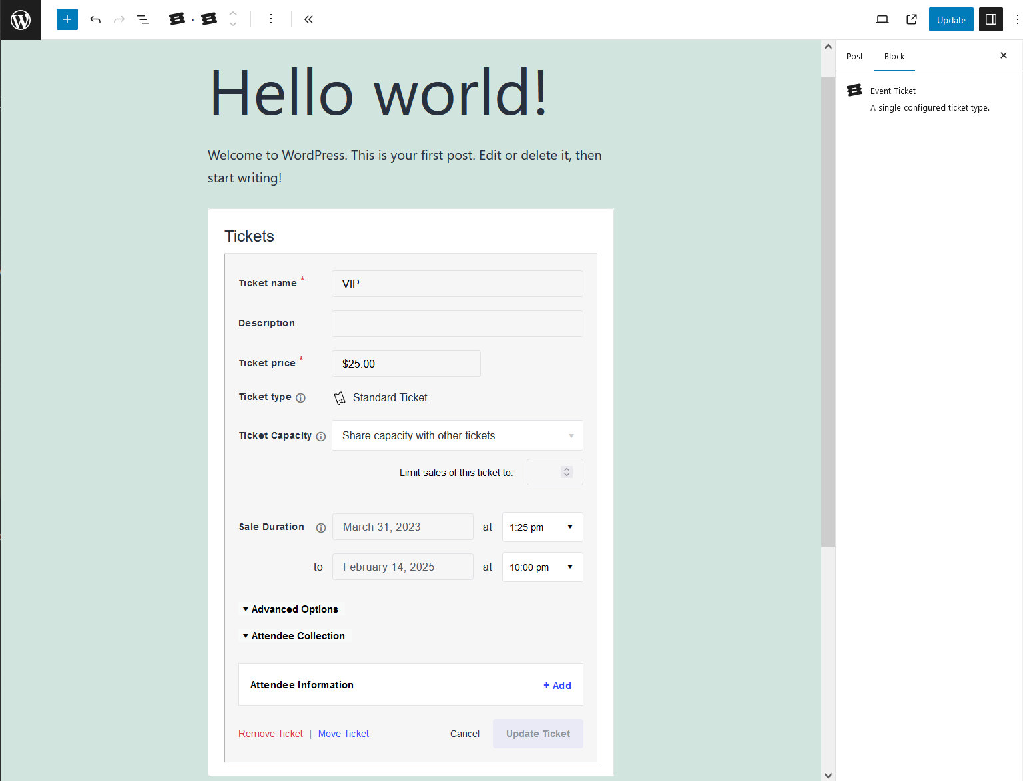
Task: Click the Update Ticket button
Action: click(538, 734)
